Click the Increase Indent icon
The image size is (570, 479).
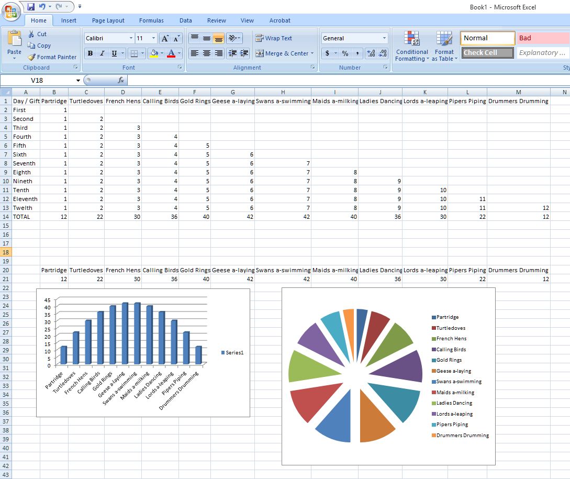pos(243,53)
